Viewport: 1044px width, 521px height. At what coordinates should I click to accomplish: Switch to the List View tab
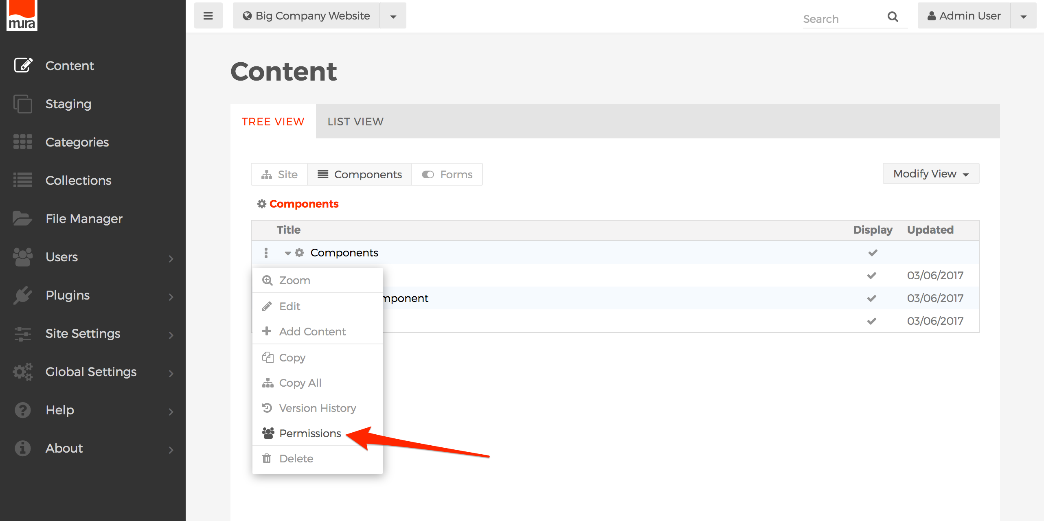(x=355, y=122)
